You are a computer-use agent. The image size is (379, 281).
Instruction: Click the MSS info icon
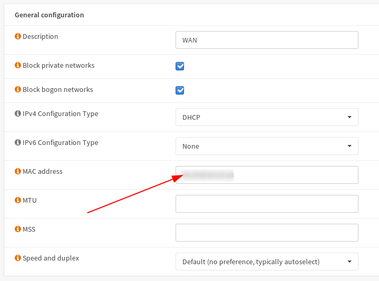(18, 230)
